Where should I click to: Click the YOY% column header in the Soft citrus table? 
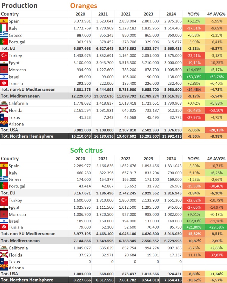[193, 159]
